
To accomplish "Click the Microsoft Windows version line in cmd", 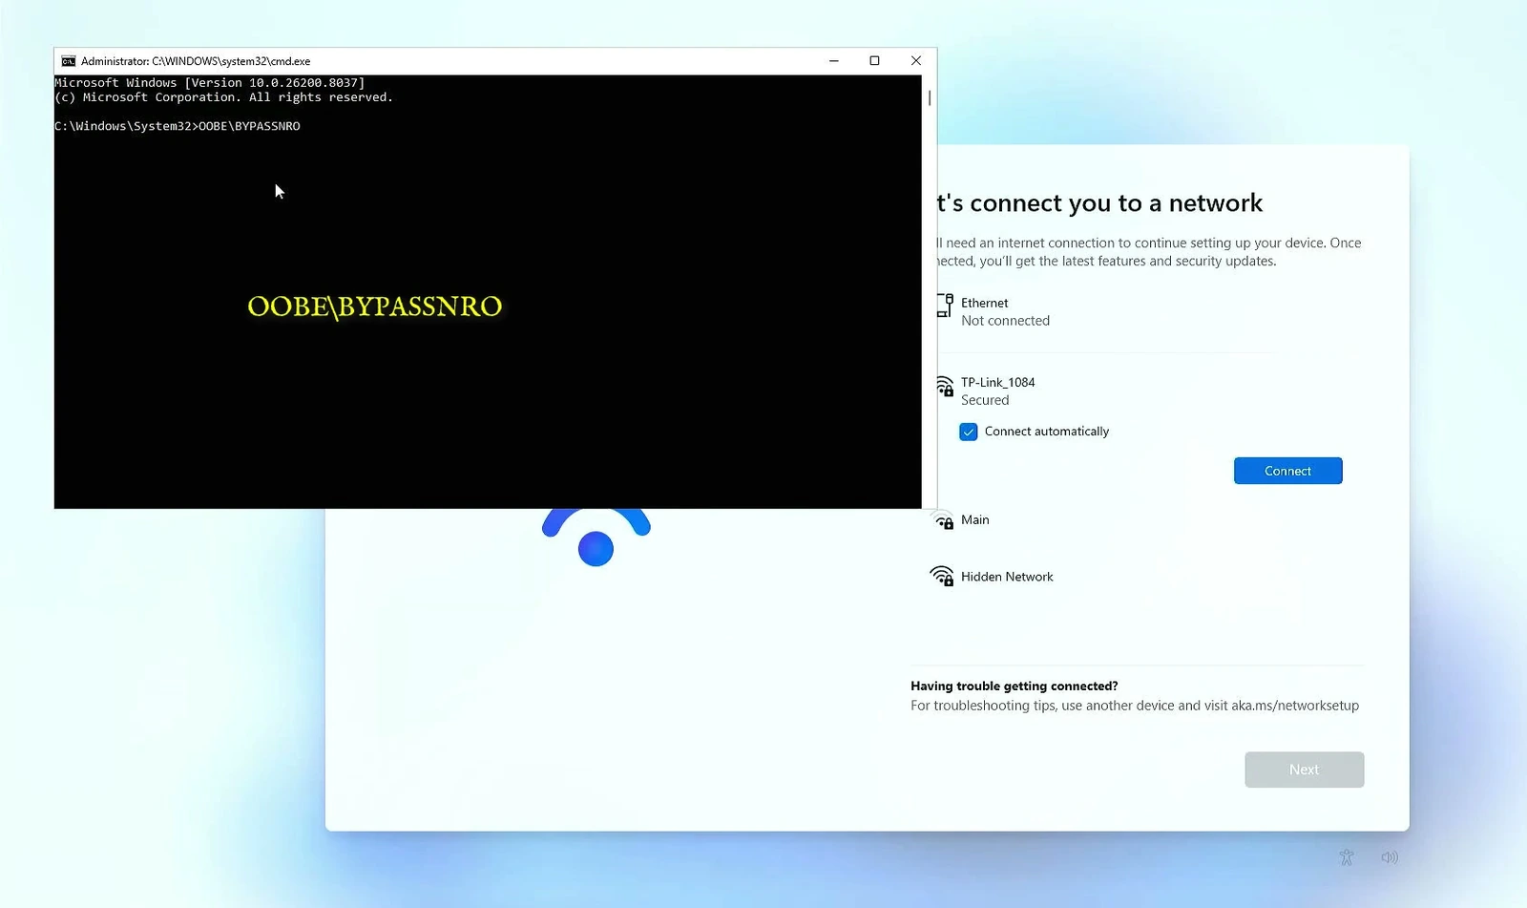I will click(x=210, y=83).
